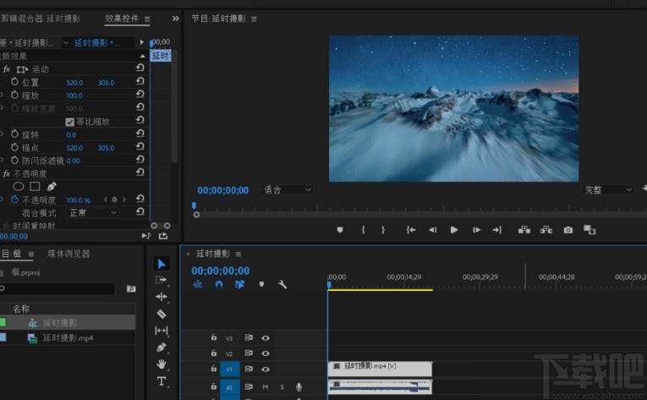Select the Track Select Forward tool
The width and height of the screenshot is (647, 400).
click(x=162, y=280)
